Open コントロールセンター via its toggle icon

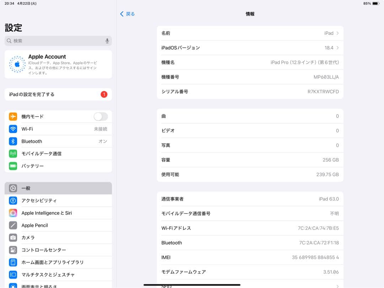tap(13, 250)
